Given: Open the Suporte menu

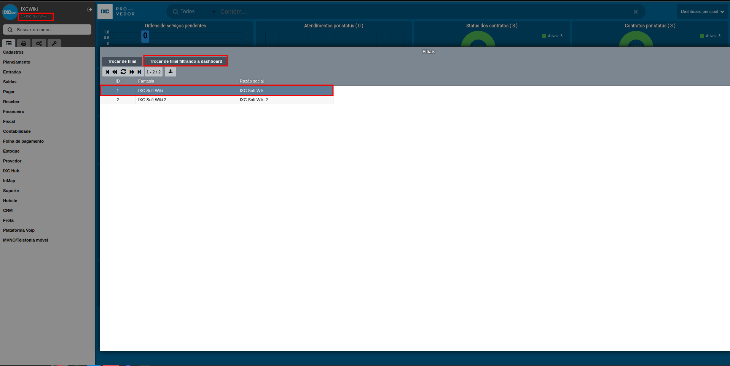Looking at the screenshot, I should point(11,191).
